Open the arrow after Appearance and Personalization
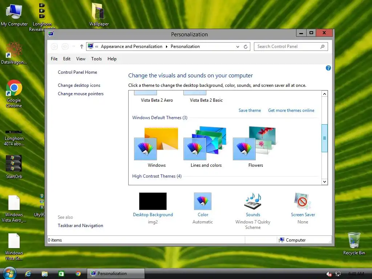 pos(166,46)
